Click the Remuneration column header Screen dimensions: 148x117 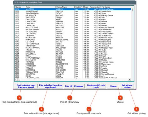click(95, 7)
